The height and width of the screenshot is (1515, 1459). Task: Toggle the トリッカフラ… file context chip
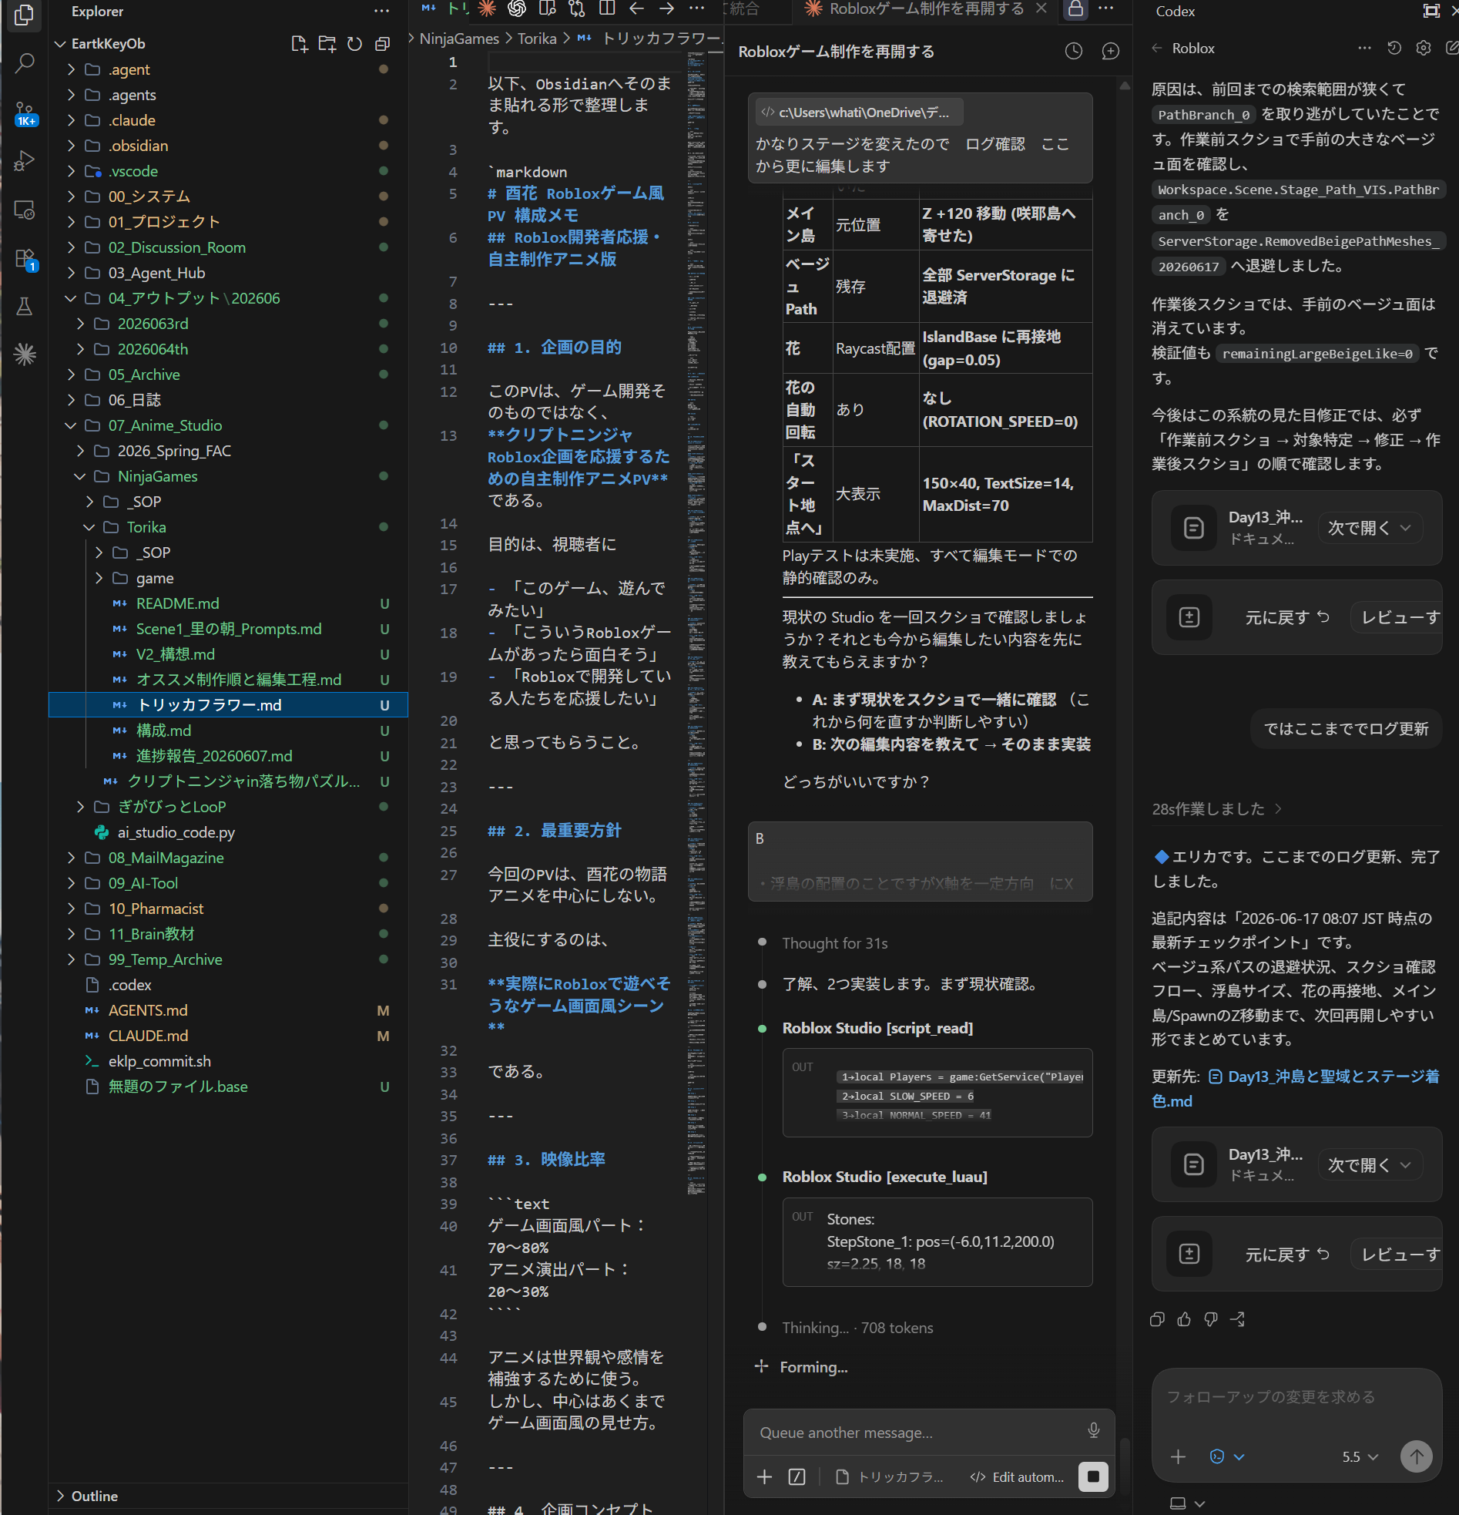[x=890, y=1477]
